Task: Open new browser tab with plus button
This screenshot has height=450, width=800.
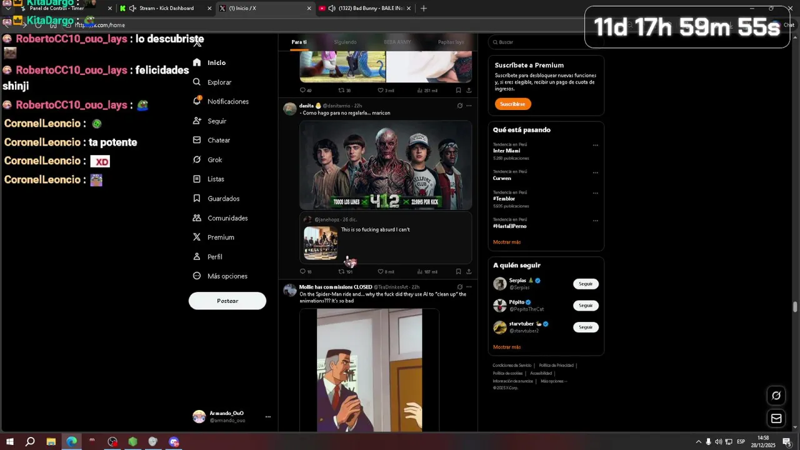Action: click(424, 8)
